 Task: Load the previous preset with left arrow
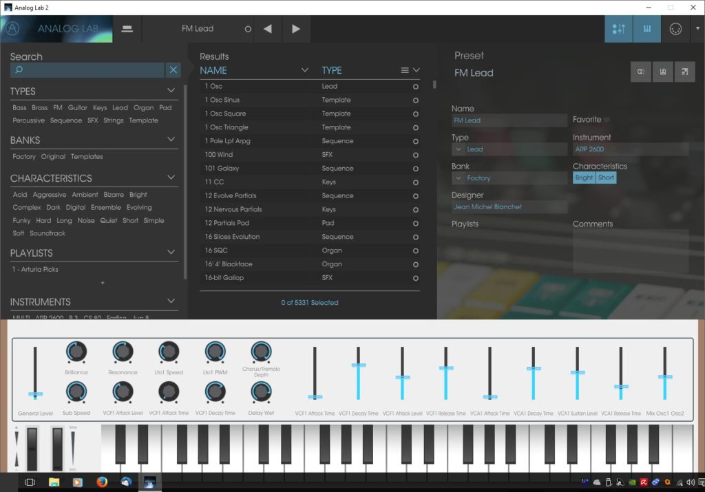[x=268, y=29]
